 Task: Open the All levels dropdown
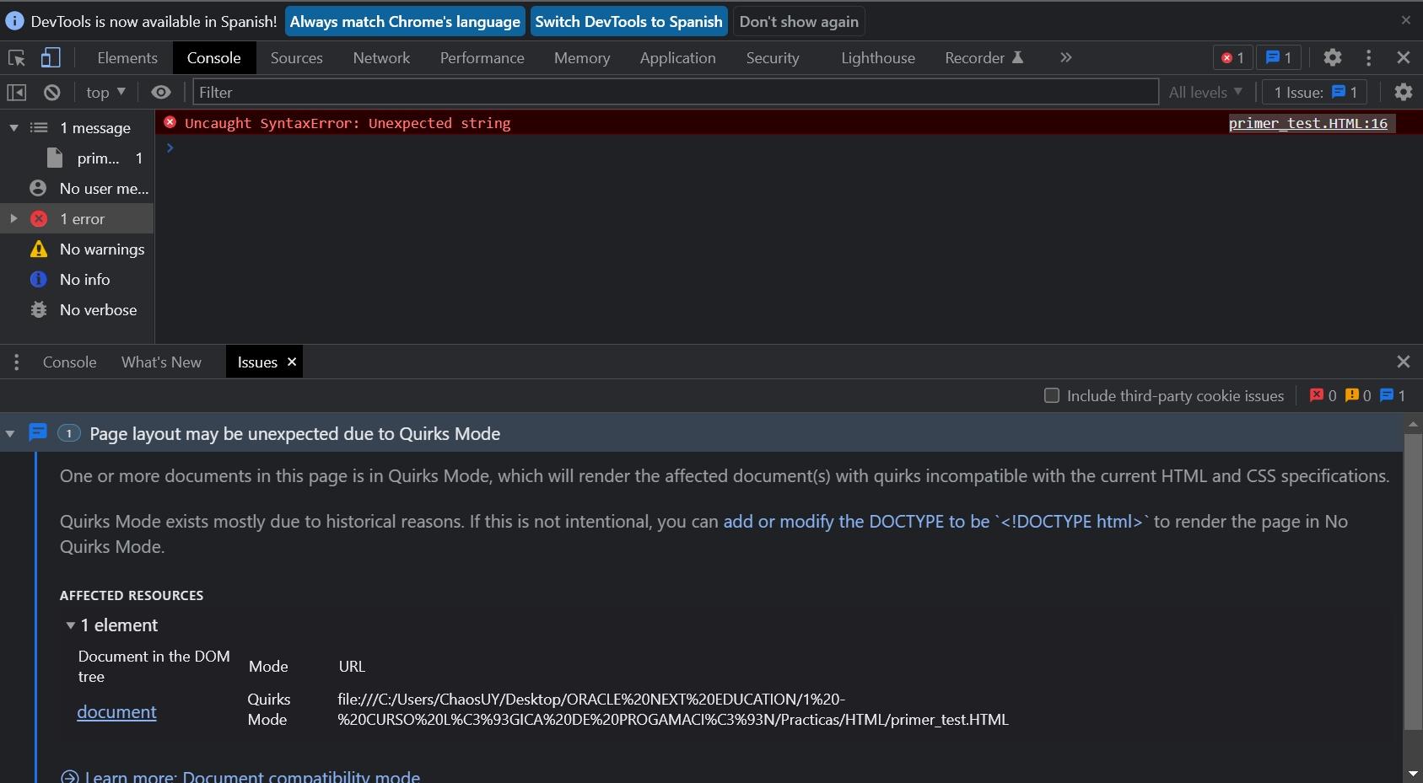1205,92
